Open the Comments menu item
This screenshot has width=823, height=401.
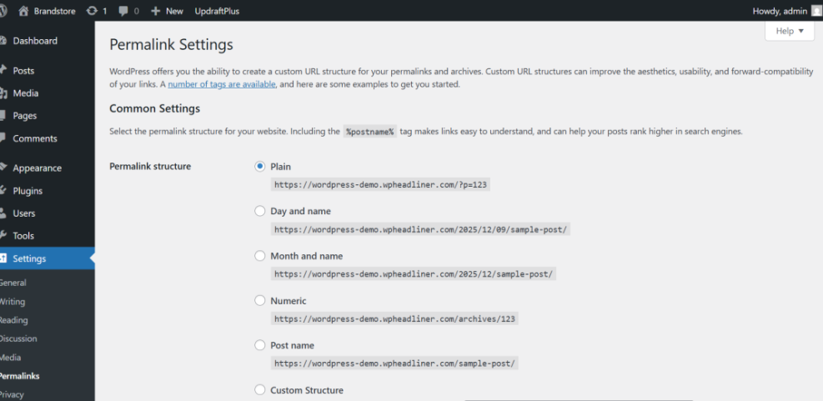35,138
